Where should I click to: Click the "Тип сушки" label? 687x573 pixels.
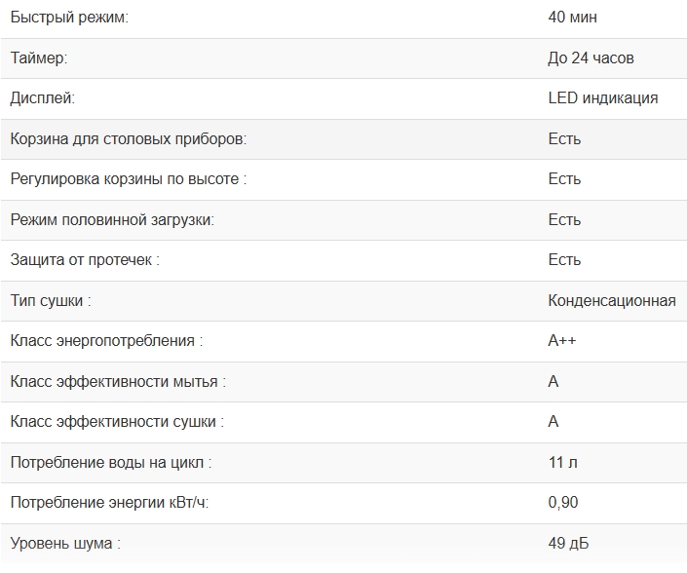[51, 301]
